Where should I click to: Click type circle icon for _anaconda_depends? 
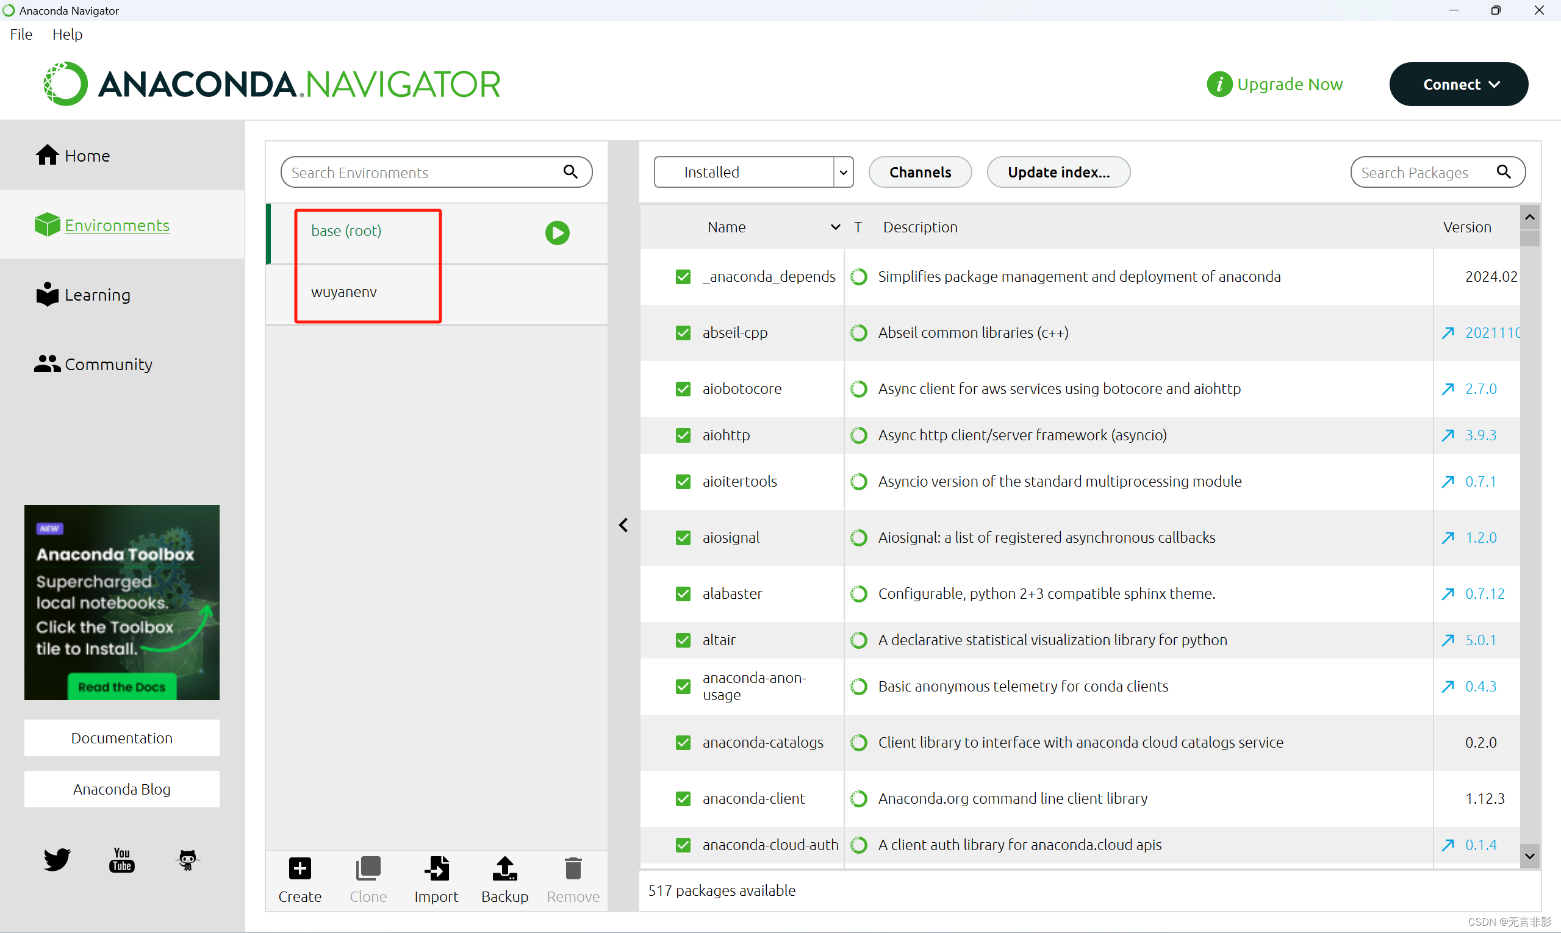(x=858, y=277)
